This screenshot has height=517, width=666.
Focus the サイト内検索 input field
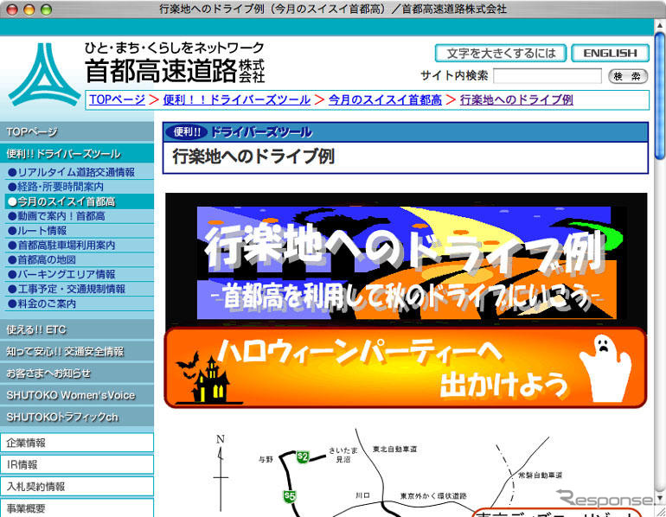[x=547, y=76]
